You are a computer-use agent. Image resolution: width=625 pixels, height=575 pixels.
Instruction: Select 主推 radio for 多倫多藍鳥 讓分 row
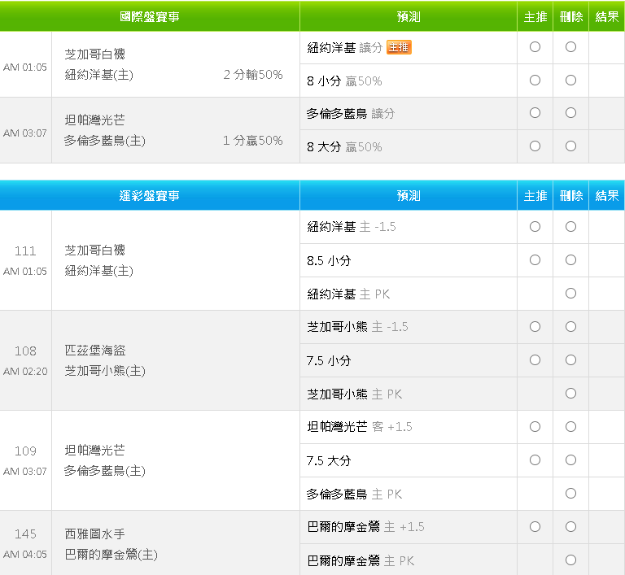(535, 113)
